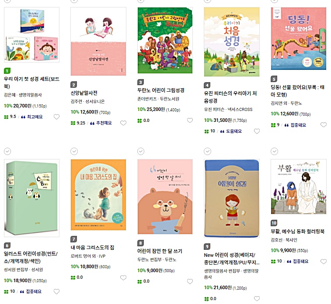
Task: Open 두란노 어린이 그림성경 title link
Action: click(161, 90)
